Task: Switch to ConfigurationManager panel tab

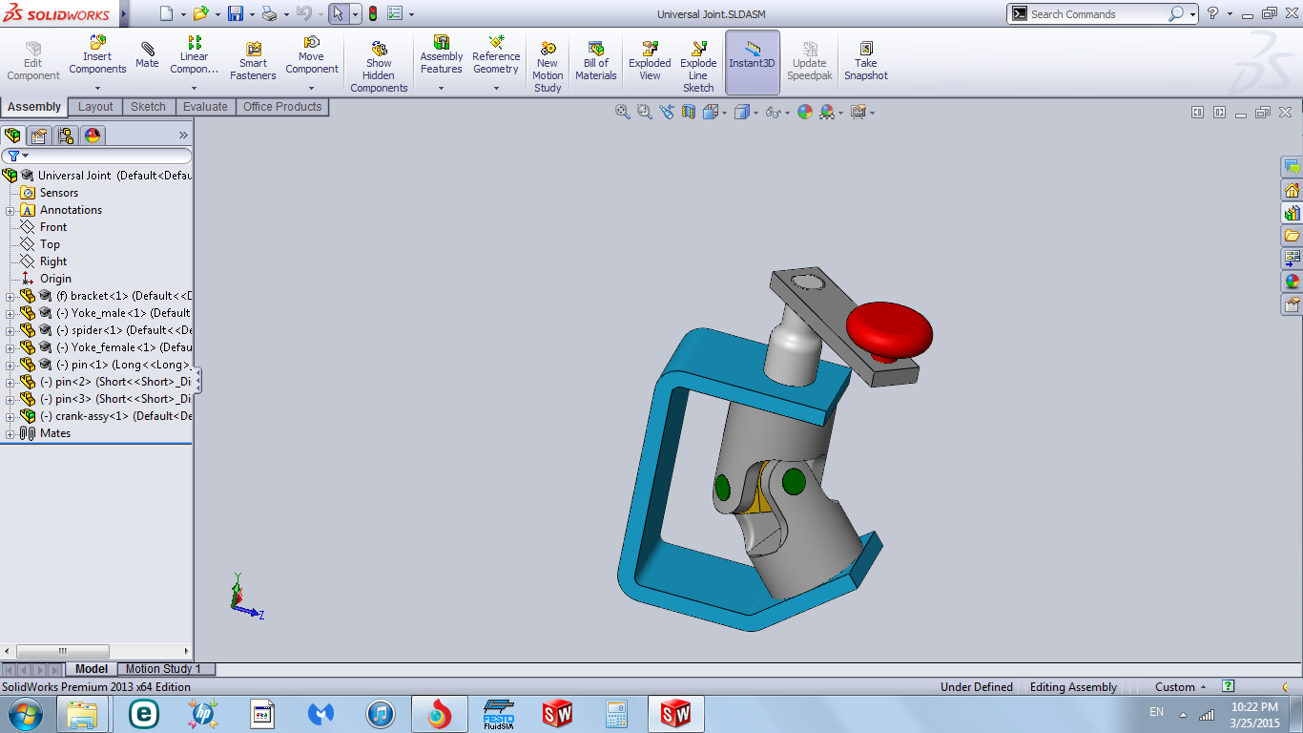Action: coord(66,135)
